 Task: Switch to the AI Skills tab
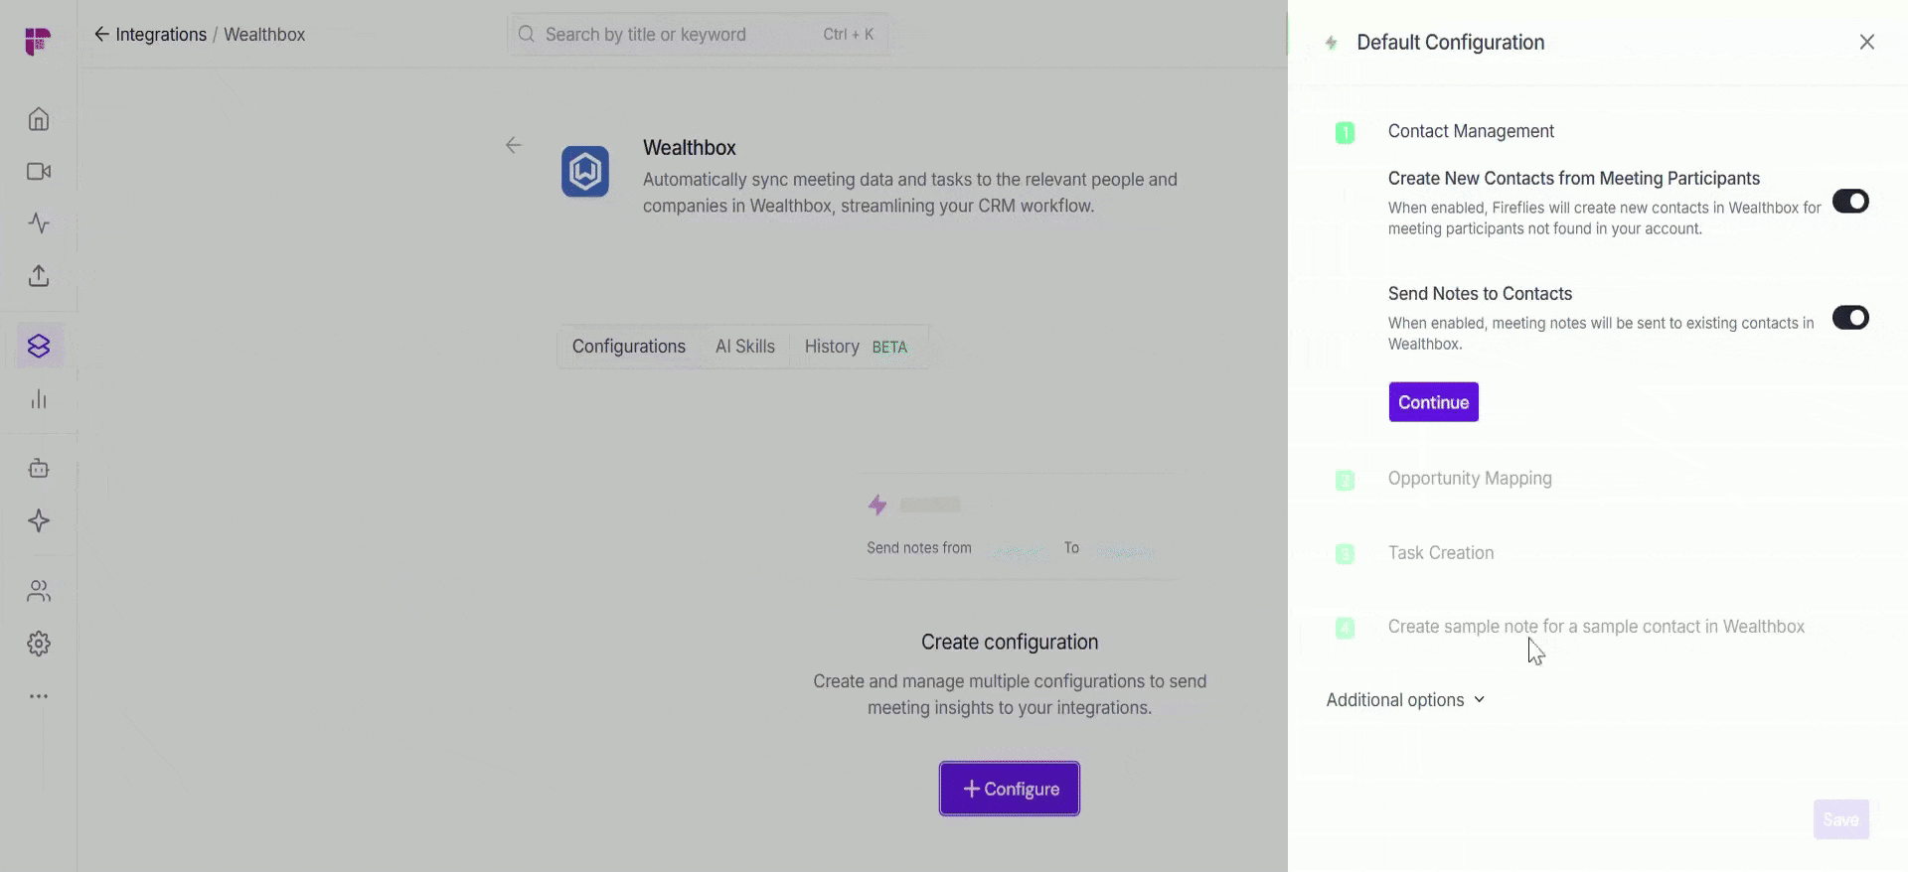point(745,347)
